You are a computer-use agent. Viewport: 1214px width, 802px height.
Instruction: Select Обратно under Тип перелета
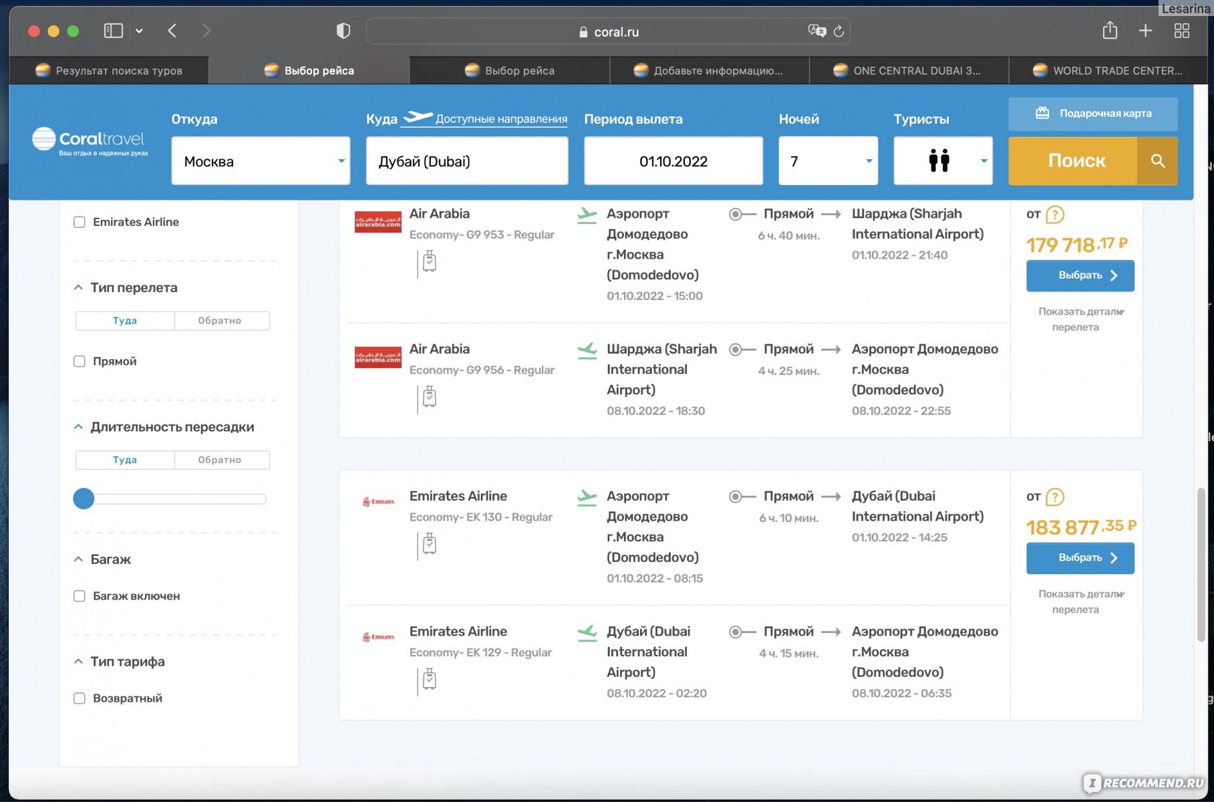pos(222,321)
